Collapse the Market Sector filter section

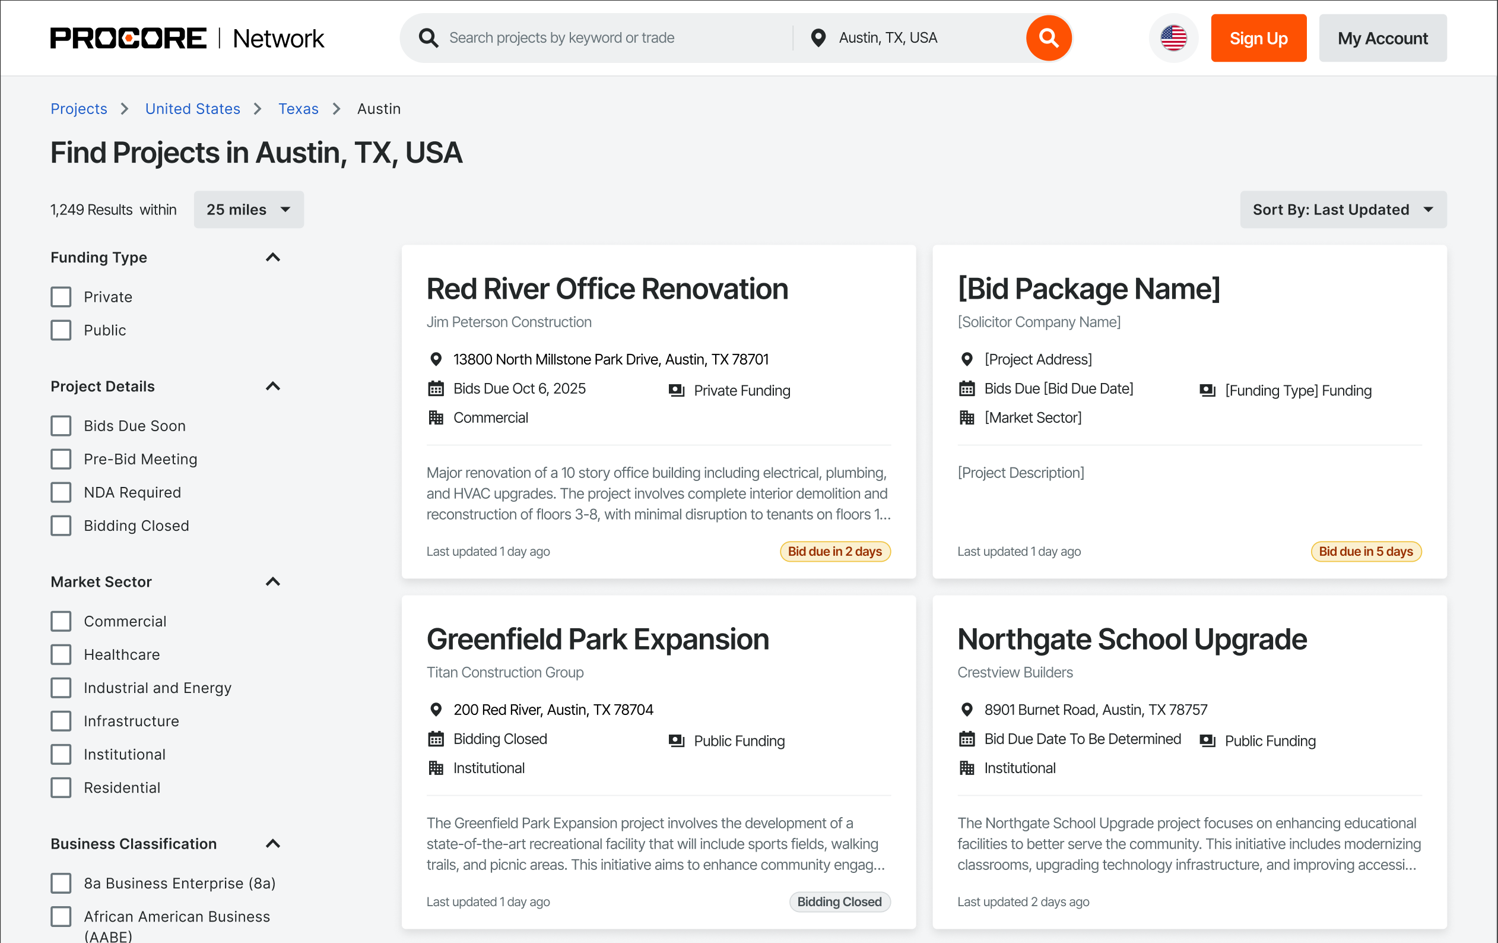(x=272, y=582)
